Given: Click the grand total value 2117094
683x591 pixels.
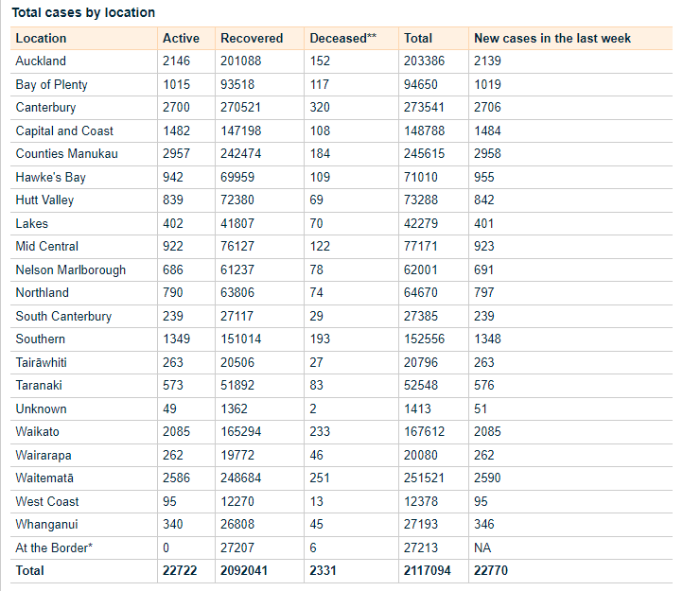Looking at the screenshot, I should click(x=429, y=571).
